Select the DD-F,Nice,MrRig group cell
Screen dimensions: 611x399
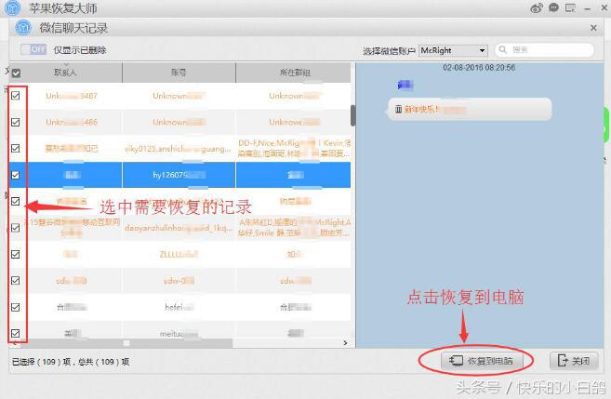(x=295, y=149)
